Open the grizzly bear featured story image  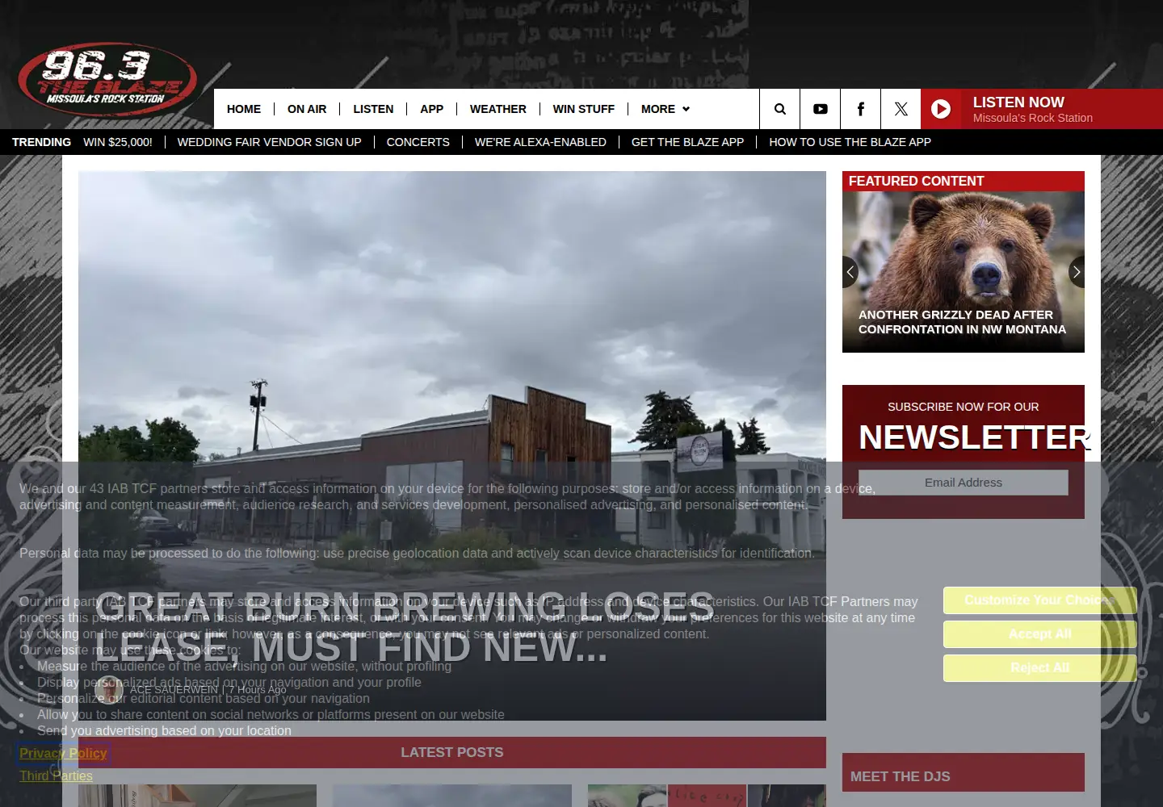964,272
